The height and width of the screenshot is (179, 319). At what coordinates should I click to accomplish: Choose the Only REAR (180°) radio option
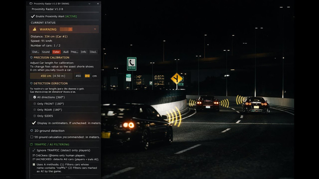35,110
